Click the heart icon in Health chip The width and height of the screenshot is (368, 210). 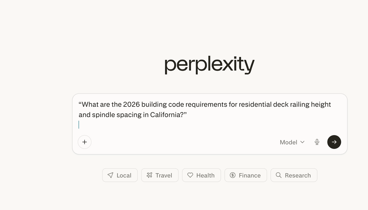click(x=190, y=175)
